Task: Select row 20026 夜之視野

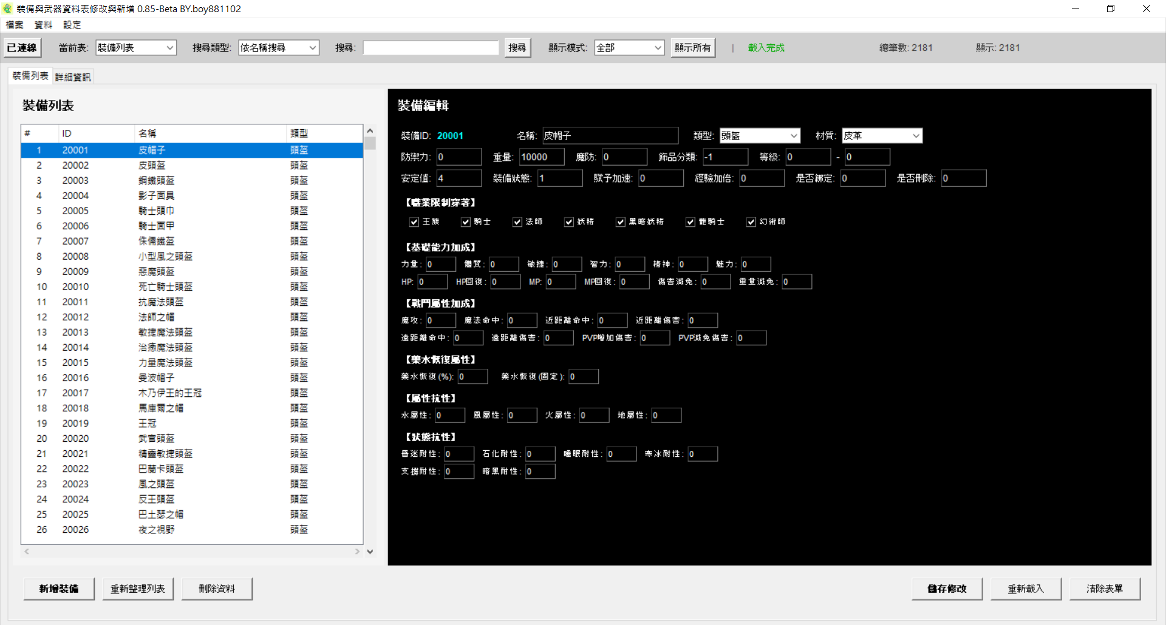Action: click(x=192, y=529)
